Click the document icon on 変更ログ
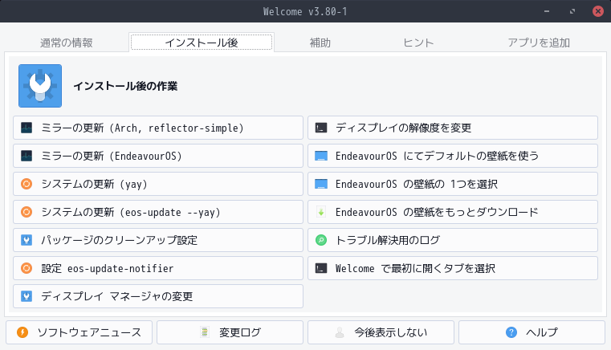 [205, 332]
